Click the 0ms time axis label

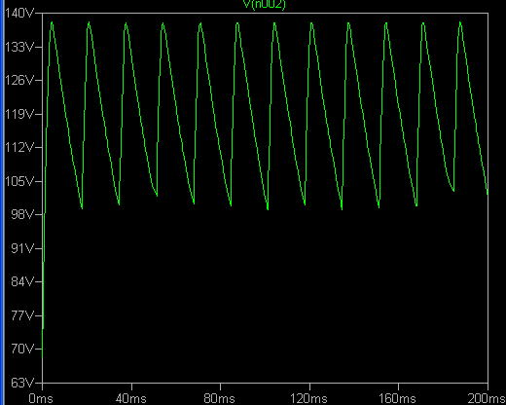point(41,398)
